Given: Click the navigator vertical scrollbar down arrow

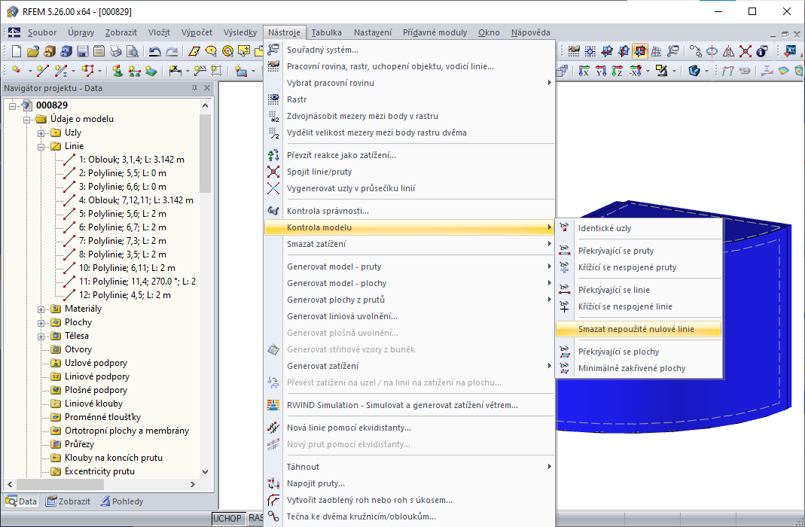Looking at the screenshot, I should 206,471.
